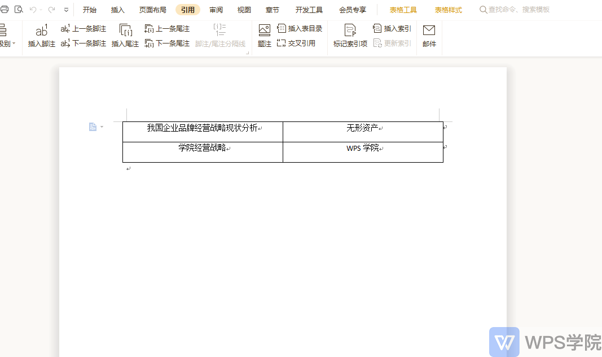Open Cross-reference (交叉引用)
The width and height of the screenshot is (602, 357).
click(x=296, y=43)
